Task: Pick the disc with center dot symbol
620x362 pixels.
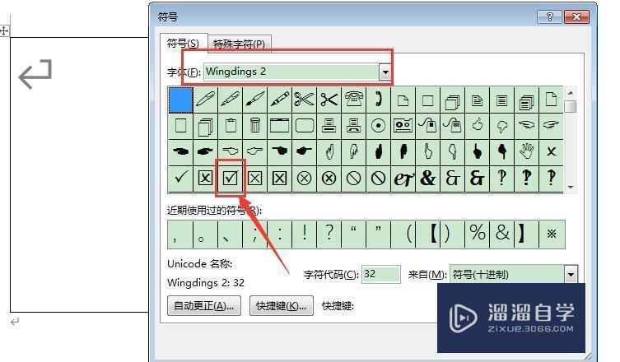Action: [379, 126]
